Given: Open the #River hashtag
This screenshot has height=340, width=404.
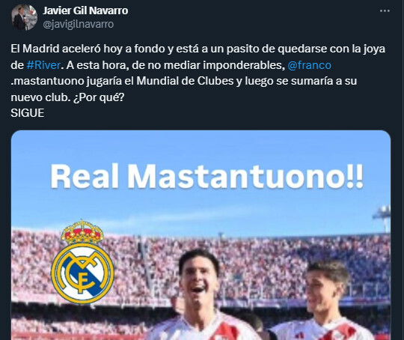Looking at the screenshot, I should (43, 65).
